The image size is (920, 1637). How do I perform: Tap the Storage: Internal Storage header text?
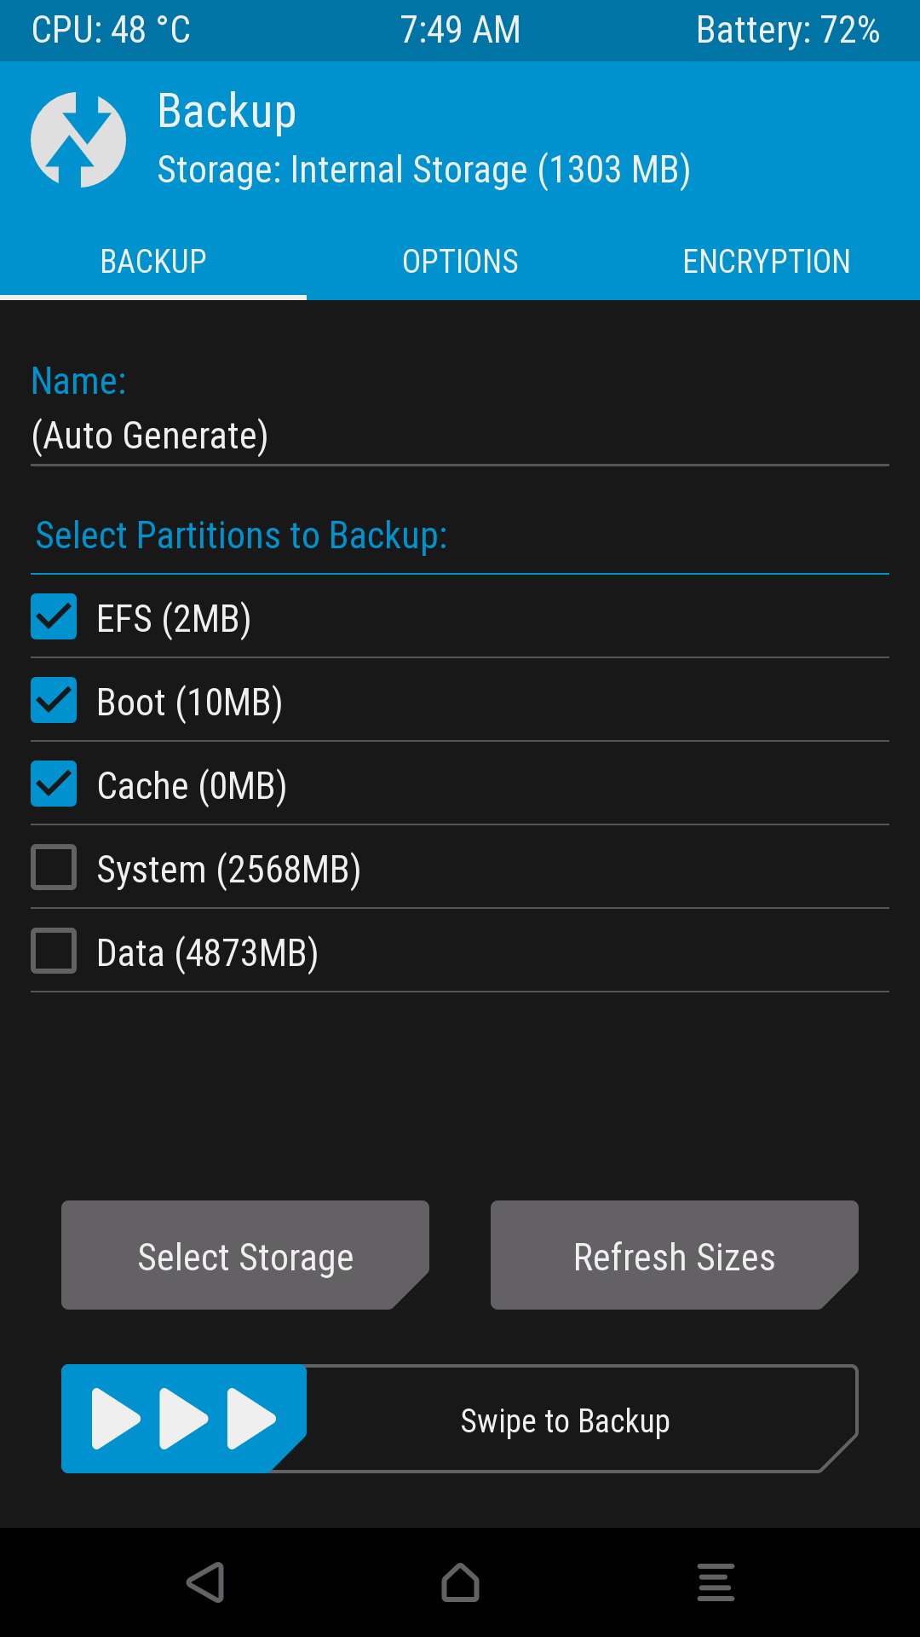(x=424, y=170)
